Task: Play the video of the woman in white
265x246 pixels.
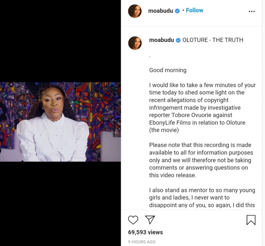Action: pos(60,122)
